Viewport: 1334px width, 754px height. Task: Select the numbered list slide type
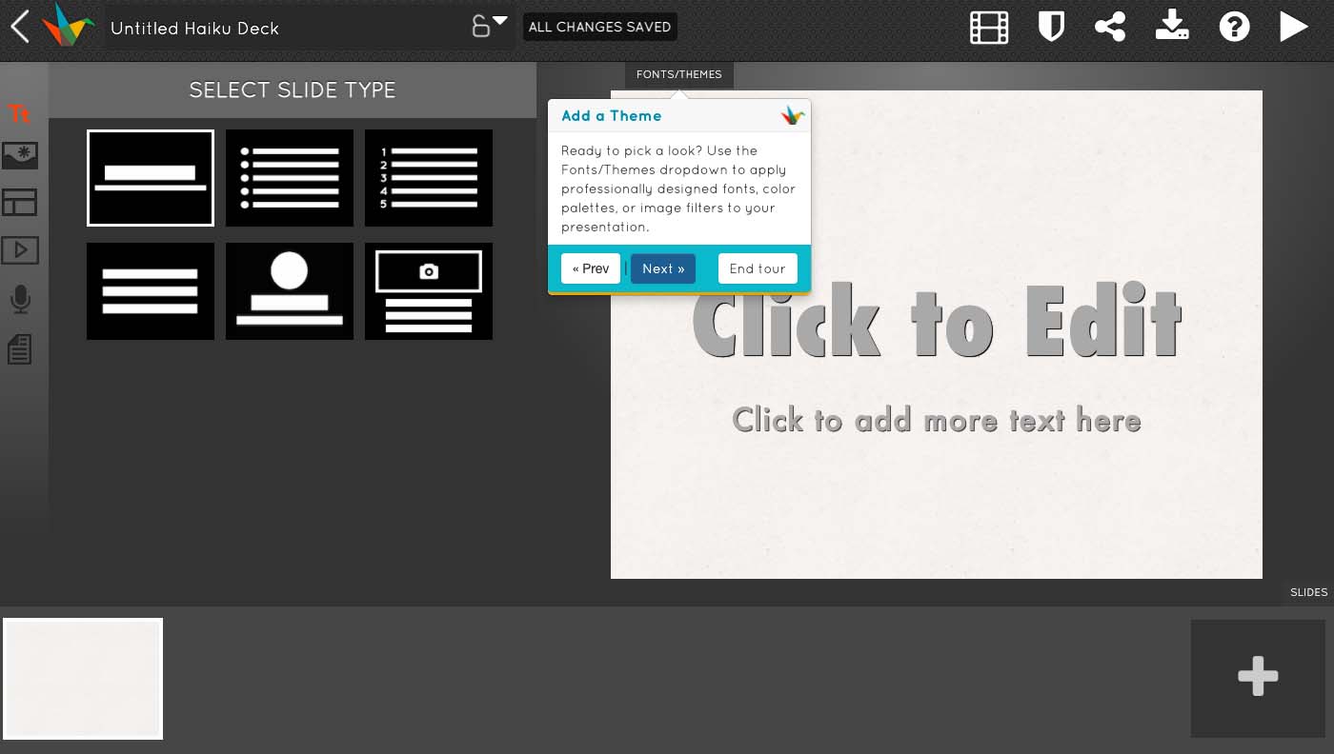[429, 178]
